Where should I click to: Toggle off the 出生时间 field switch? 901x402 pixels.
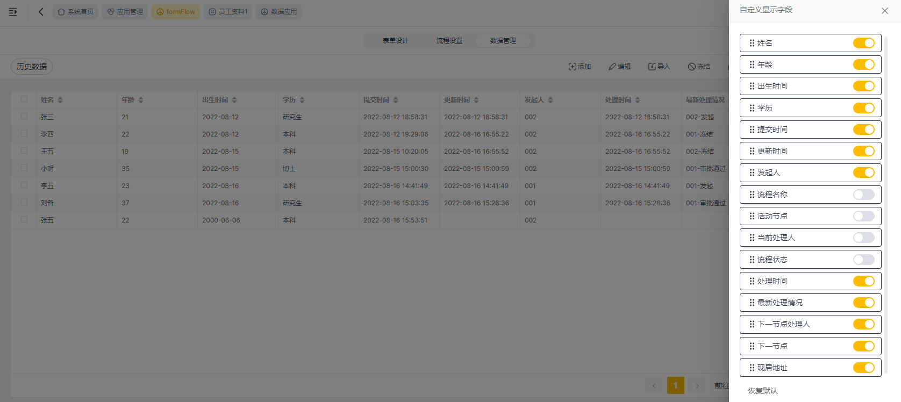point(864,86)
